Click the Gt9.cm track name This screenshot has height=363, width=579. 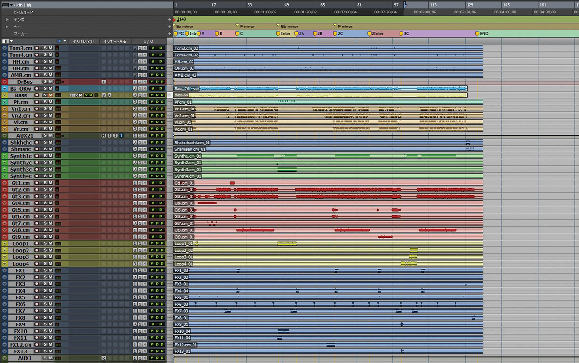click(x=21, y=237)
